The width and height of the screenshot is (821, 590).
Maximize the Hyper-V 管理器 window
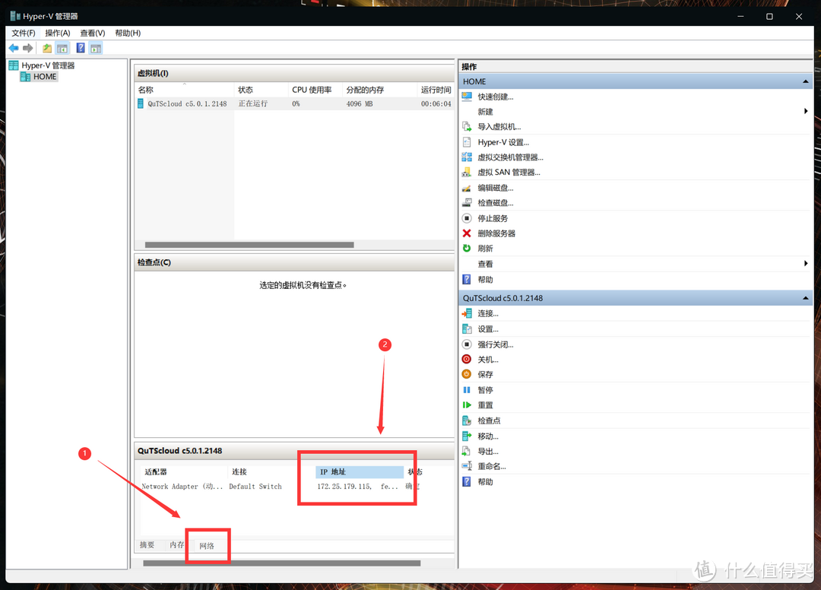(x=769, y=16)
